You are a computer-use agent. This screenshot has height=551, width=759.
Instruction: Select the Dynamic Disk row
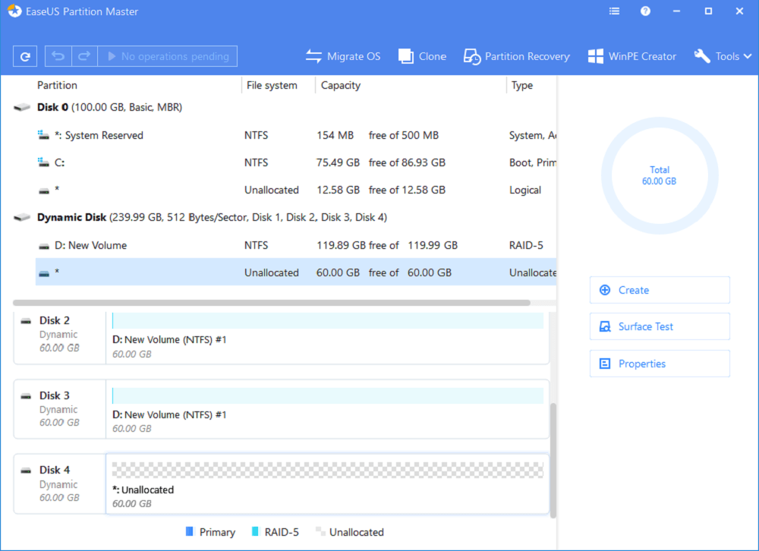coord(285,217)
